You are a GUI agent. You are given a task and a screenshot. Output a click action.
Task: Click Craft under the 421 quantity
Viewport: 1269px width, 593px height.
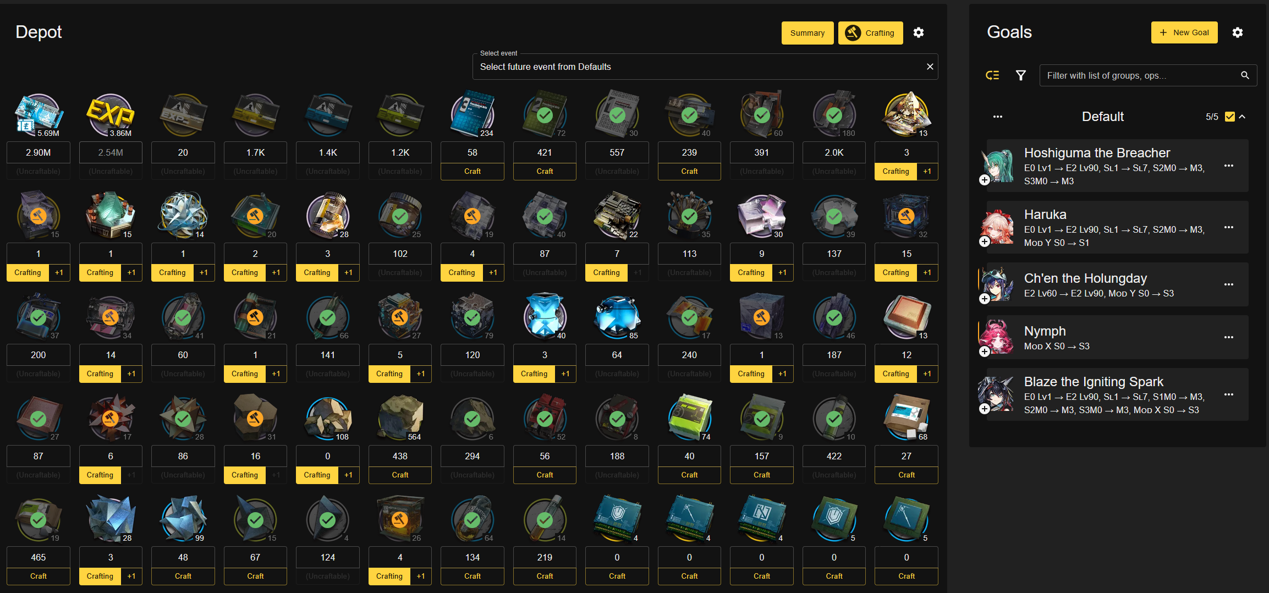click(x=545, y=171)
